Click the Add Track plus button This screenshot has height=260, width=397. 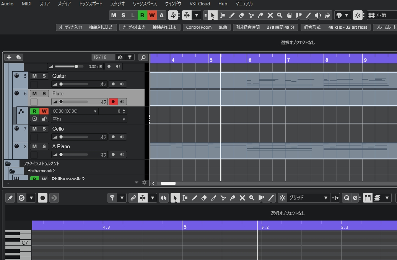tap(9, 57)
